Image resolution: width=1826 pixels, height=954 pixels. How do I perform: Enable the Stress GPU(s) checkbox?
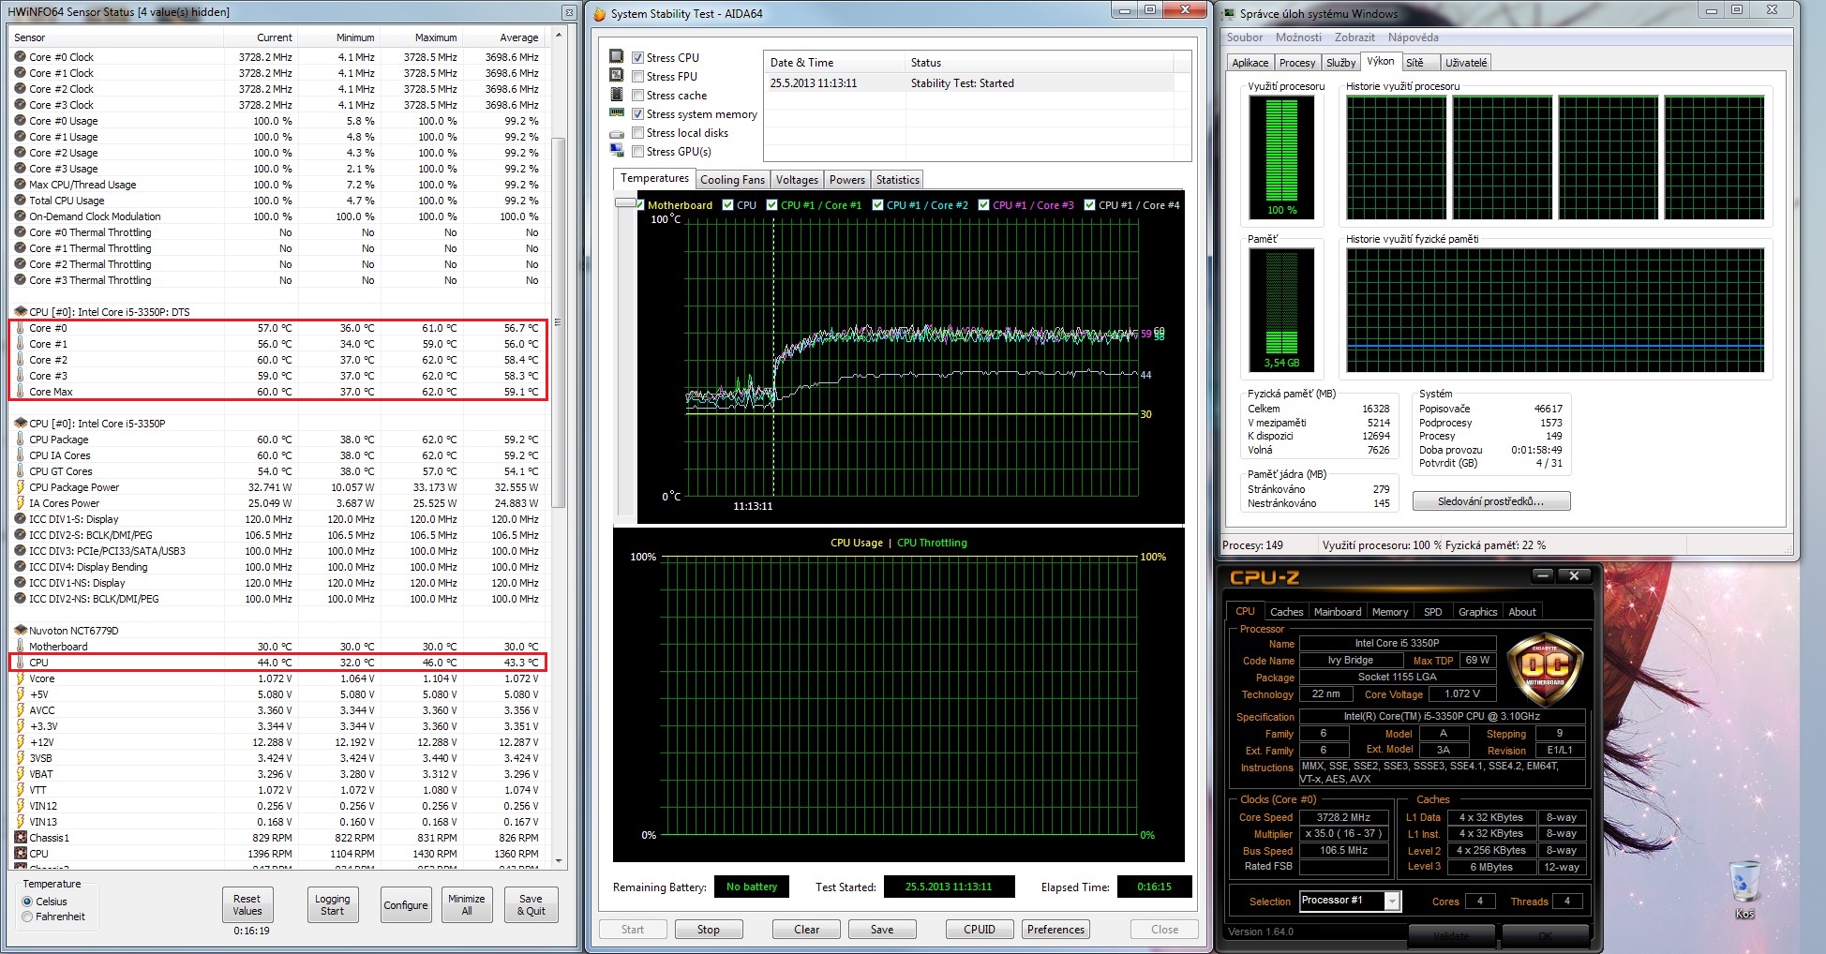point(637,151)
